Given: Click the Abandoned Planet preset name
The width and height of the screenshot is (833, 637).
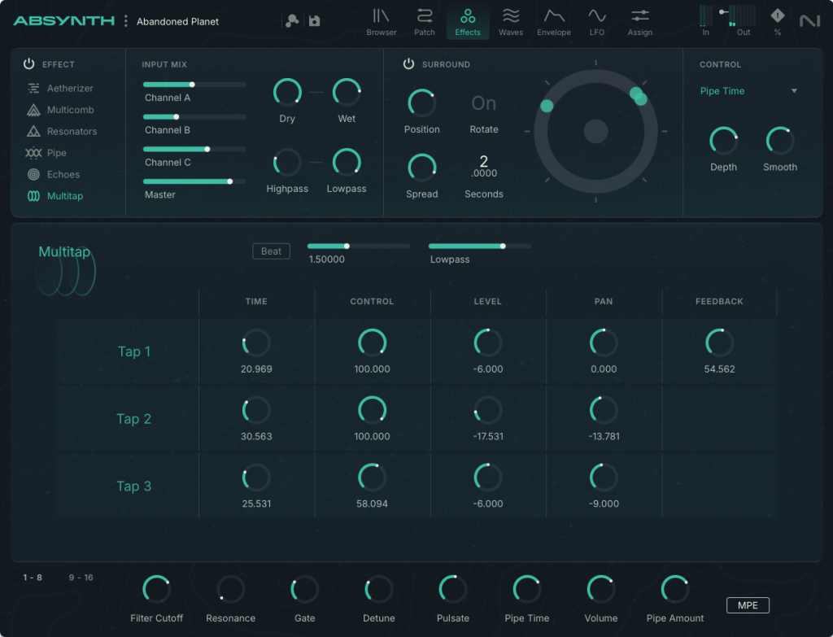Looking at the screenshot, I should 177,21.
